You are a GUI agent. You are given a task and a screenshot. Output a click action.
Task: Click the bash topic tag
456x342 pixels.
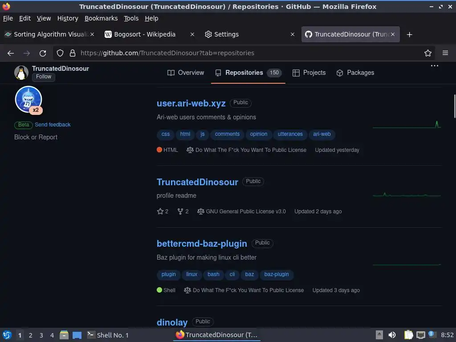[213, 274]
